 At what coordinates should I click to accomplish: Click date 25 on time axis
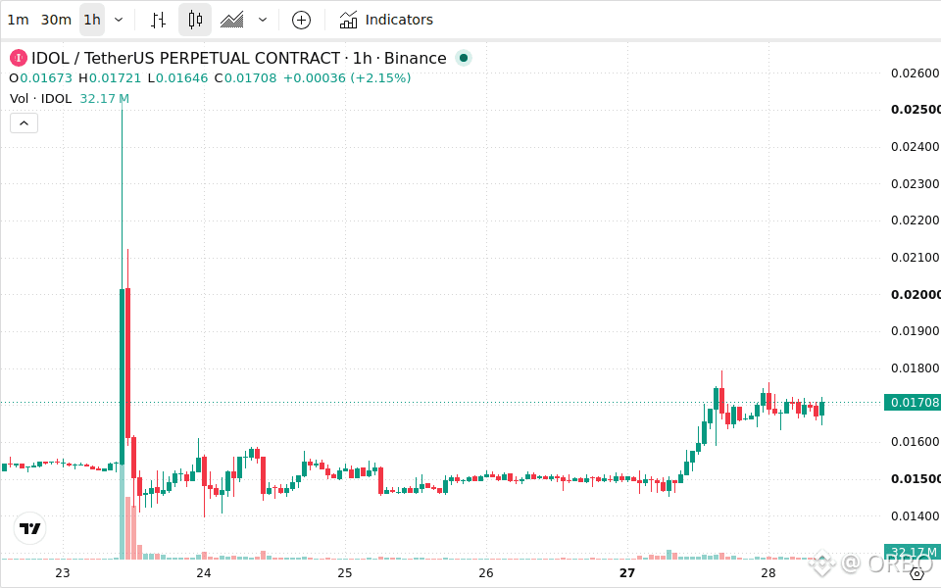coord(344,573)
